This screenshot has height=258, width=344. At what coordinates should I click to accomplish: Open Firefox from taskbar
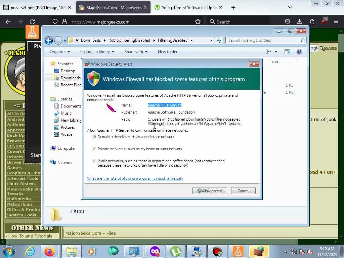(50, 251)
